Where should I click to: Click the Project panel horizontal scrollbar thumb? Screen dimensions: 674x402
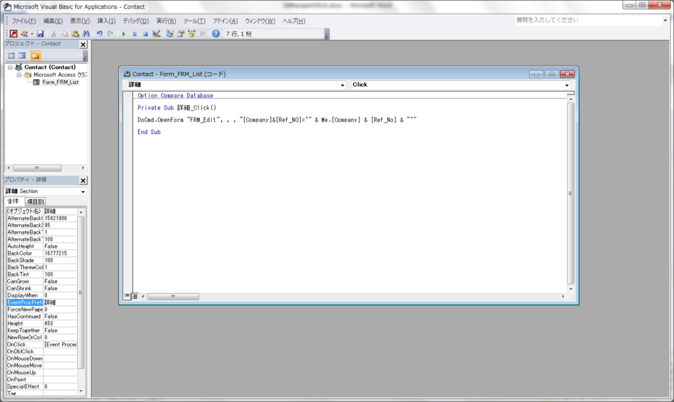coord(37,167)
